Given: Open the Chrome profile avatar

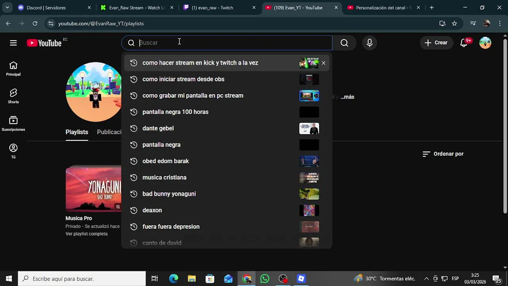Looking at the screenshot, I should tap(486, 23).
